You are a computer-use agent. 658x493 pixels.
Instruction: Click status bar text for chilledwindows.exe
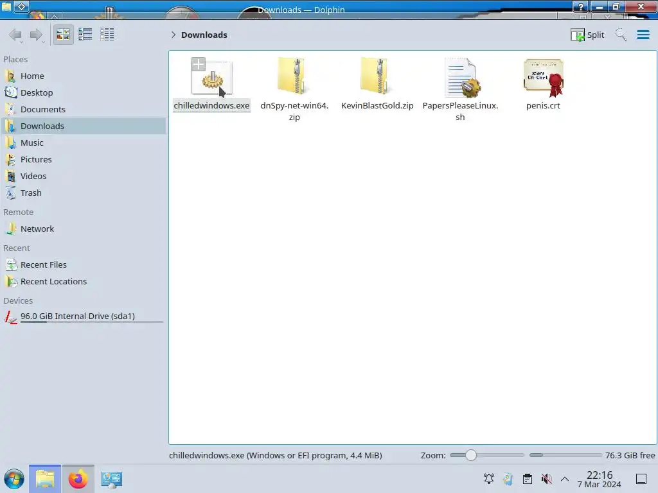(x=276, y=455)
